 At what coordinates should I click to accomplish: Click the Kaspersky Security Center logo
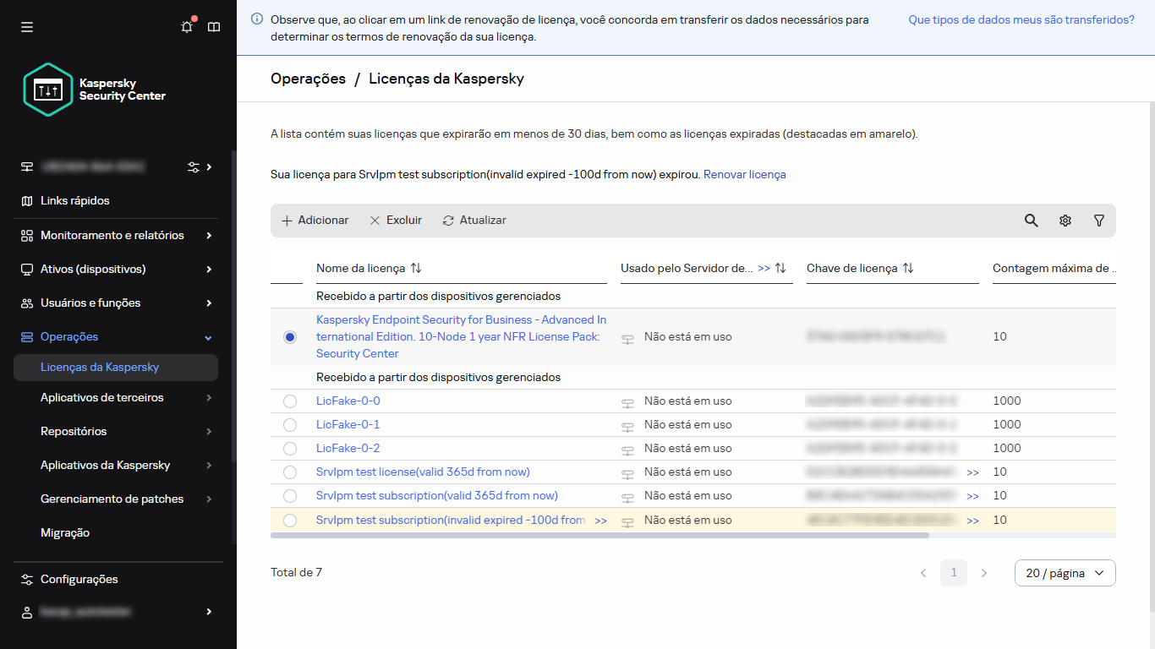95,90
